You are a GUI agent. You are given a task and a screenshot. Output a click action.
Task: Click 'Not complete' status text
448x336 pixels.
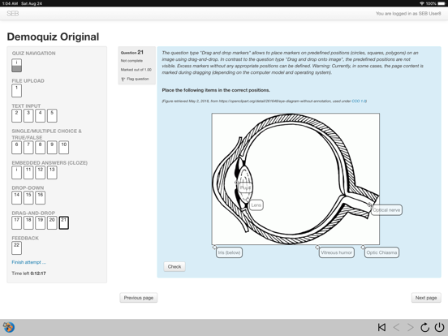[x=131, y=61]
